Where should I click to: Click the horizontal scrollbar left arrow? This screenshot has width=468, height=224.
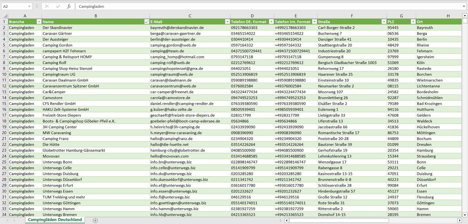287,220
